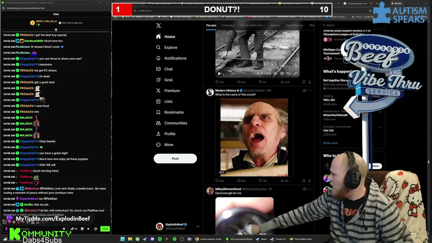Open Grok in X sidebar
The height and width of the screenshot is (243, 432).
click(x=164, y=80)
